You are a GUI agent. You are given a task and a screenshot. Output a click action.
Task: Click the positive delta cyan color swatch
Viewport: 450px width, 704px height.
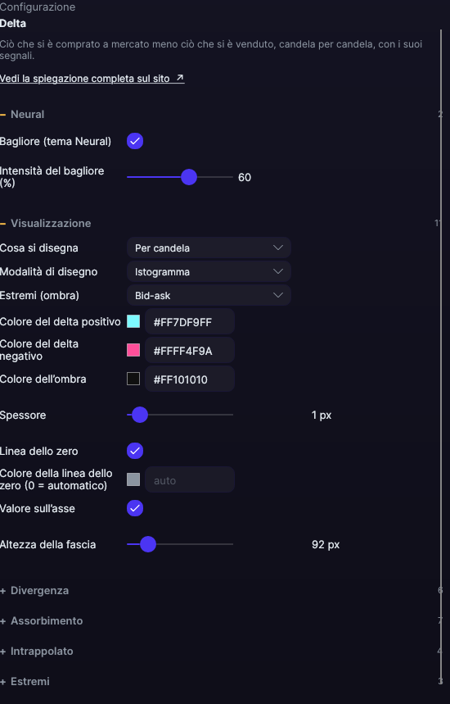coord(133,321)
